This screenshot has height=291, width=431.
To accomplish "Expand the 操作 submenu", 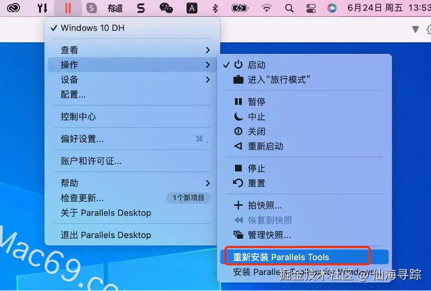I will tap(132, 65).
